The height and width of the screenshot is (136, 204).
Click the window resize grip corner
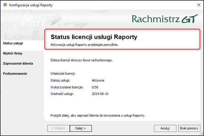click(201, 133)
